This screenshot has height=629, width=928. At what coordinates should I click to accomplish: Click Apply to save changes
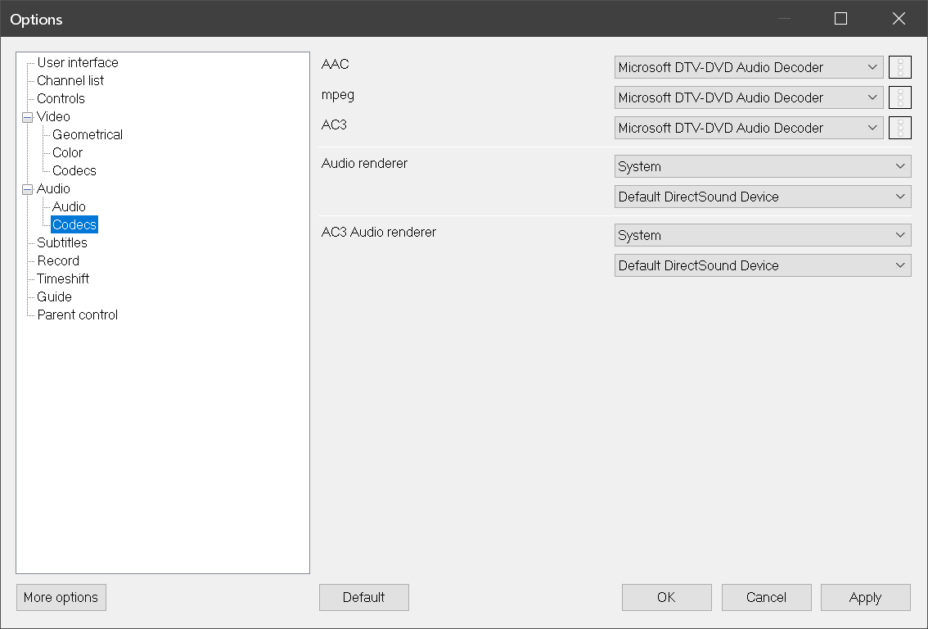(x=865, y=597)
